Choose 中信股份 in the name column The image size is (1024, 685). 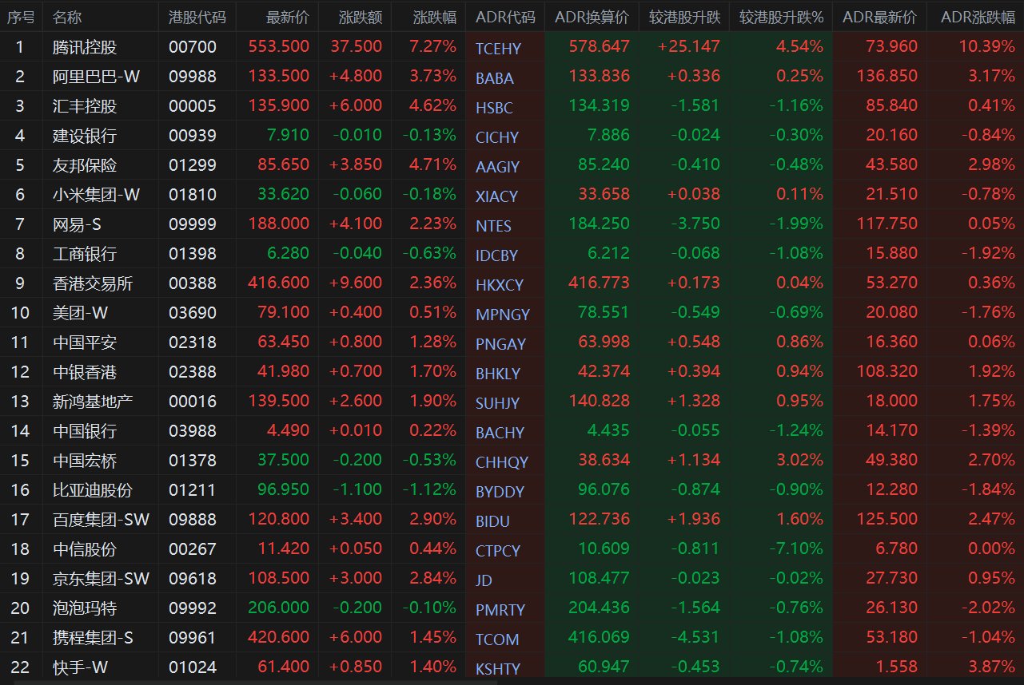[85, 549]
